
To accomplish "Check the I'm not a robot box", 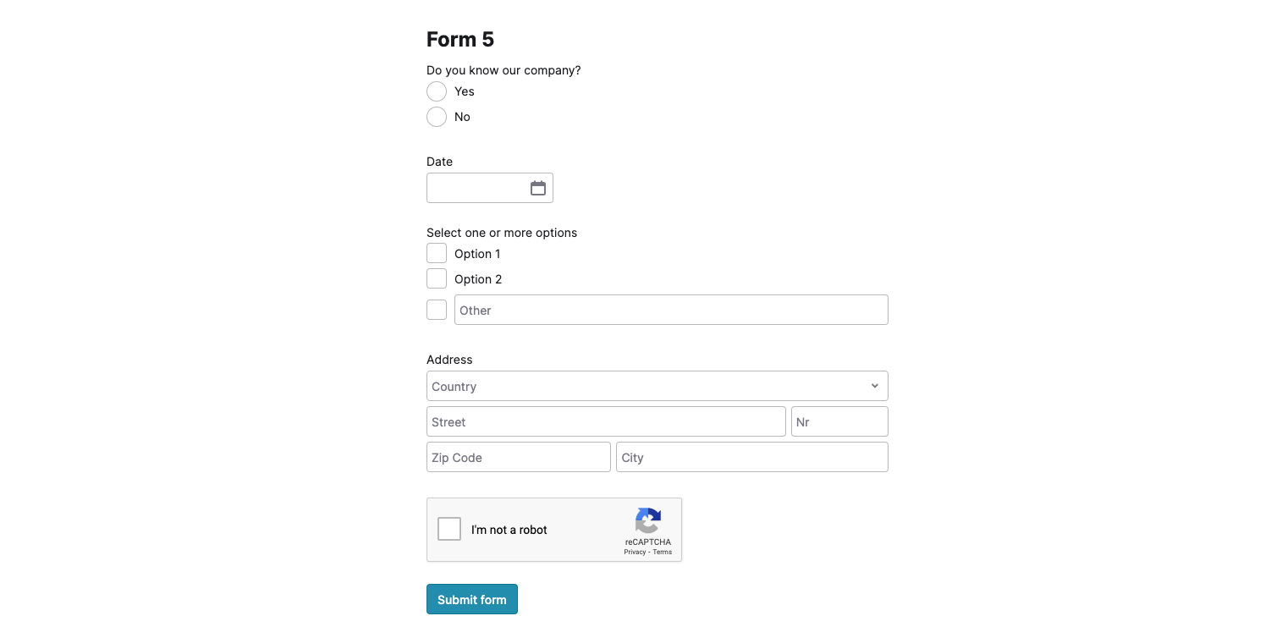I will point(449,530).
